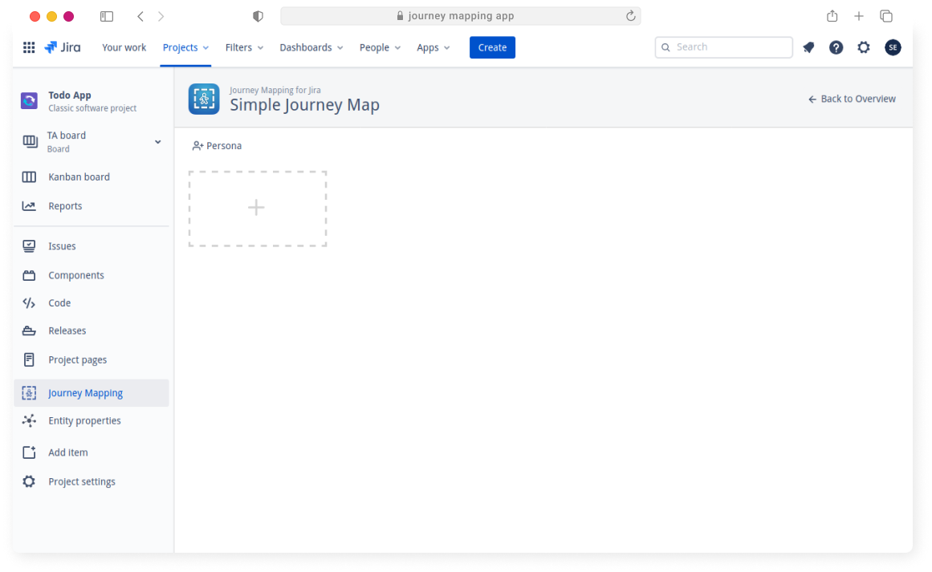The image size is (932, 572).
Task: Reload the page with the refresh icon
Action: [631, 16]
